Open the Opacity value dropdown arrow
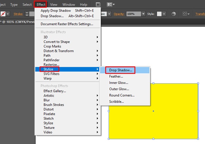Screen dimensions: 205x144 pyautogui.click(x=143, y=14)
